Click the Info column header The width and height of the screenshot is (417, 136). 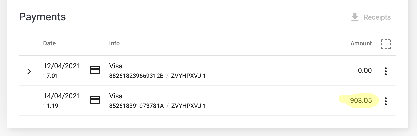114,43
